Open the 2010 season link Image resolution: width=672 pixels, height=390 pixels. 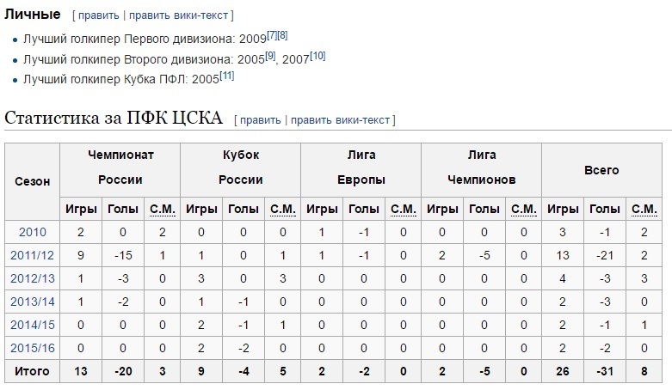pyautogui.click(x=32, y=232)
